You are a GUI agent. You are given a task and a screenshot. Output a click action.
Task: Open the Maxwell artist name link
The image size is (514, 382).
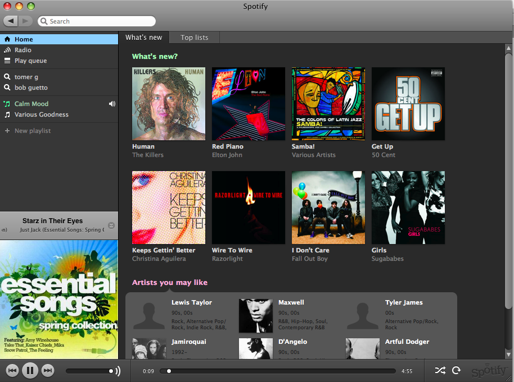(291, 302)
